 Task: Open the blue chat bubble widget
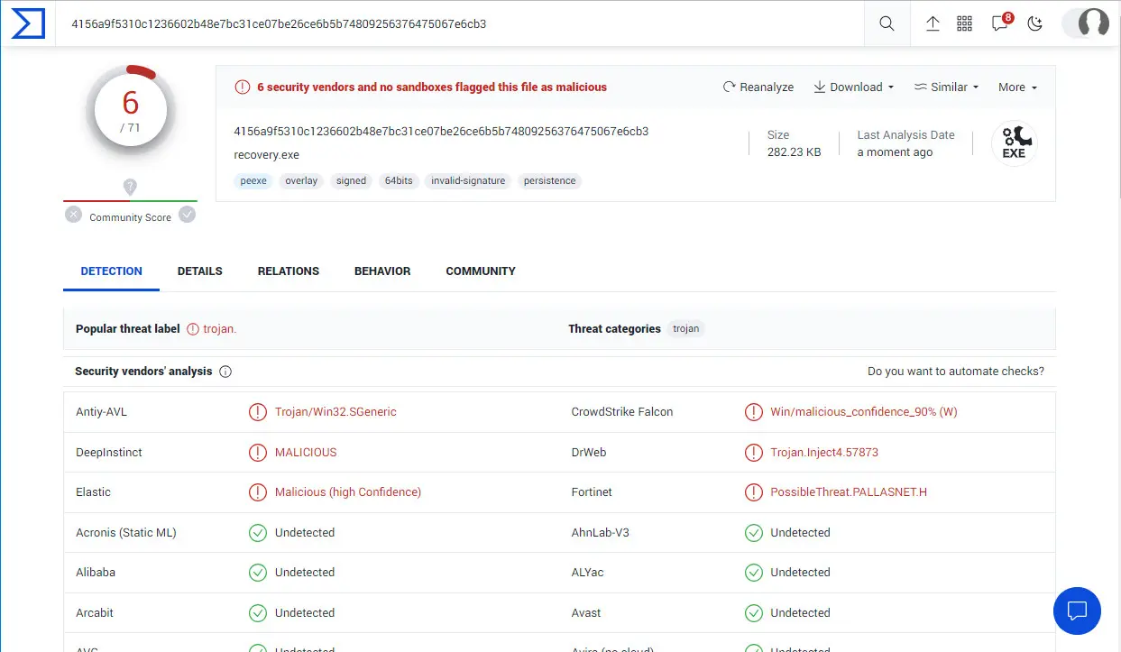click(x=1077, y=611)
